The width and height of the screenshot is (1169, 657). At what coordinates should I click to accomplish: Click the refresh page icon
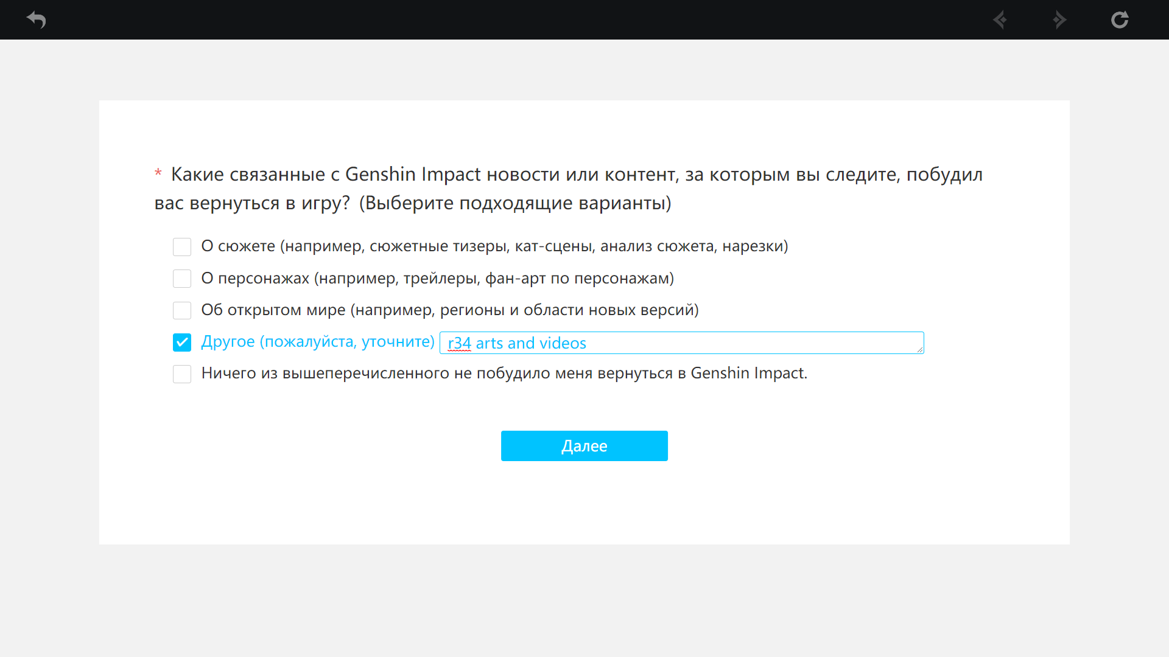pos(1119,20)
